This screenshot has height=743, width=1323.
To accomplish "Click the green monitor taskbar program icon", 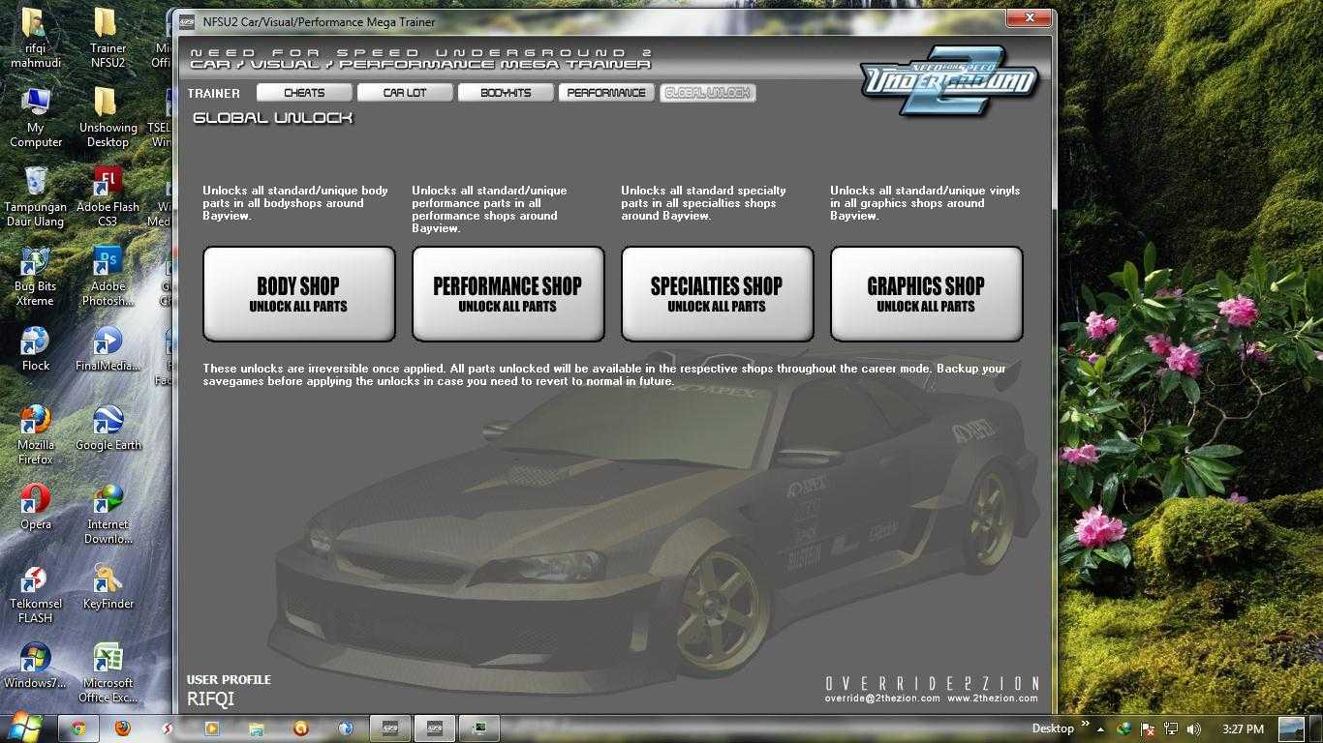I will 479,728.
